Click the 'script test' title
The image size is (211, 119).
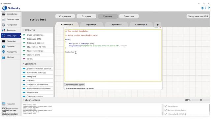[x=38, y=20]
